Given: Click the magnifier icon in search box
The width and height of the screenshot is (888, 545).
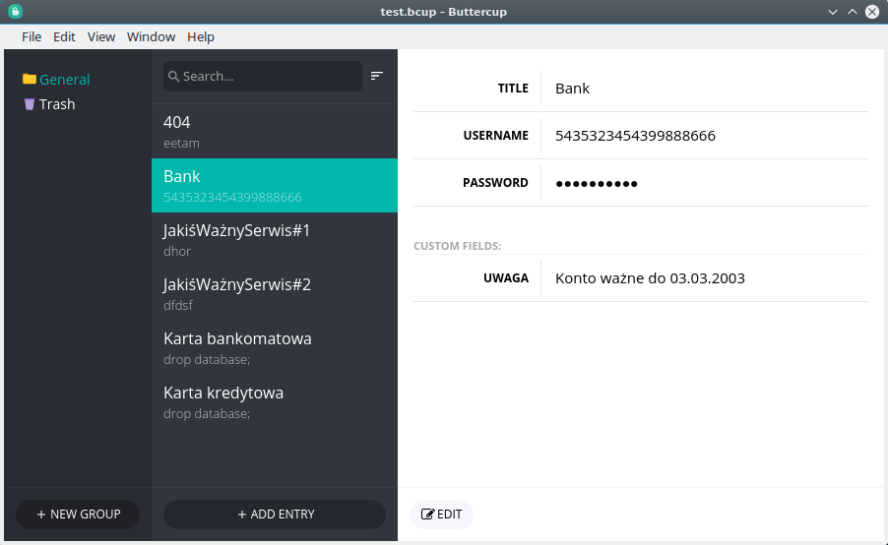Looking at the screenshot, I should tap(174, 77).
